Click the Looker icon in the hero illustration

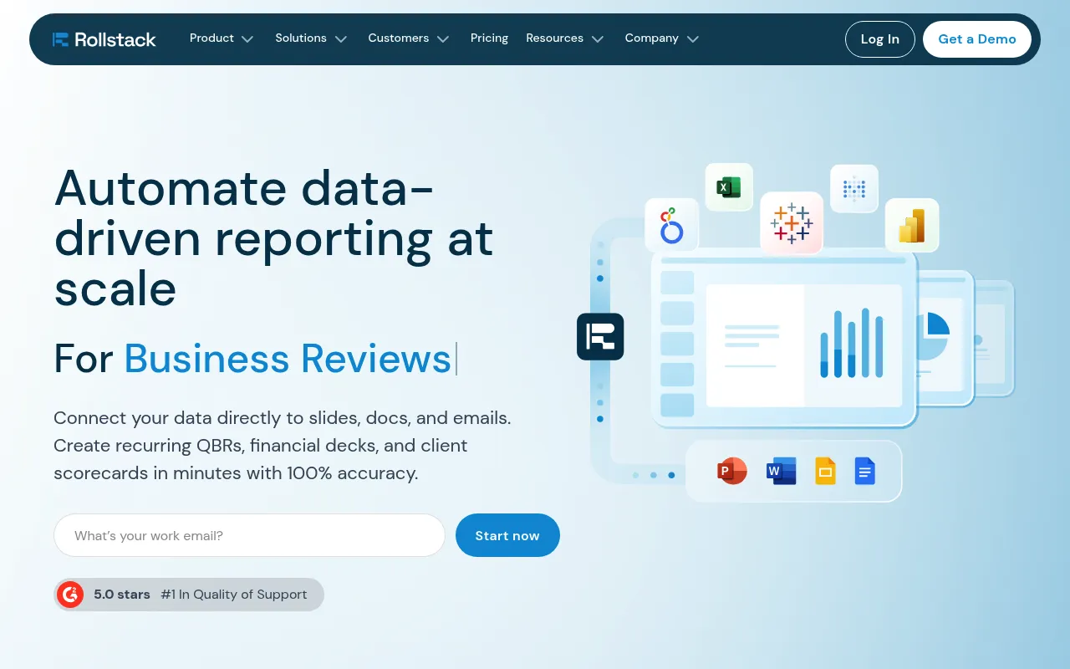click(x=671, y=225)
